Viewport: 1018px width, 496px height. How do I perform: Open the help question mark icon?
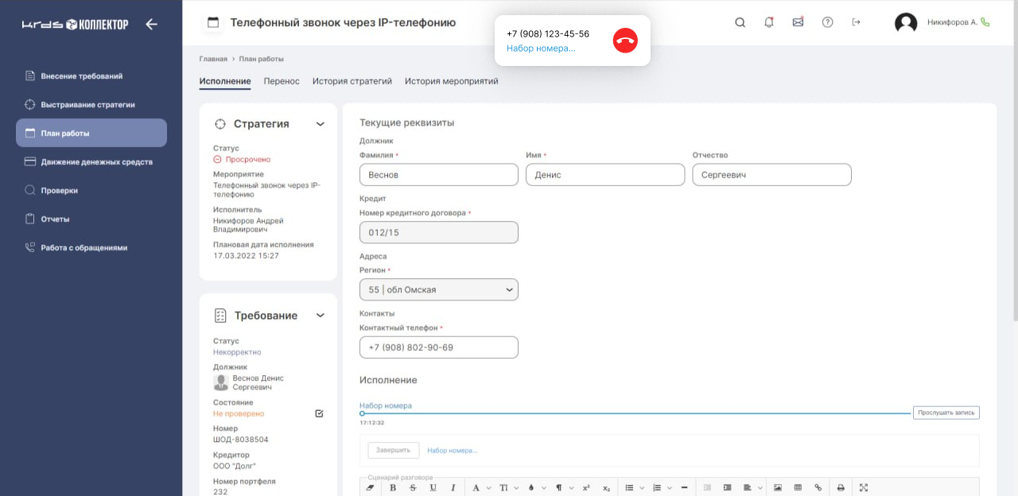(x=827, y=22)
